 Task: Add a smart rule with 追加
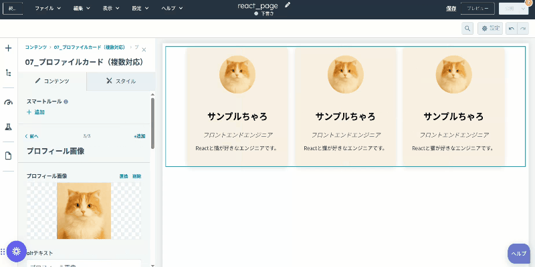(x=36, y=112)
